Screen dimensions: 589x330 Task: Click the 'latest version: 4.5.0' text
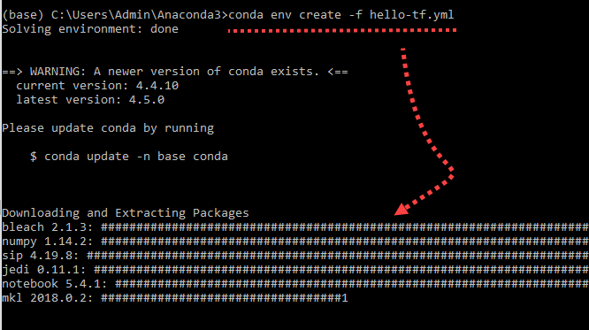90,100
